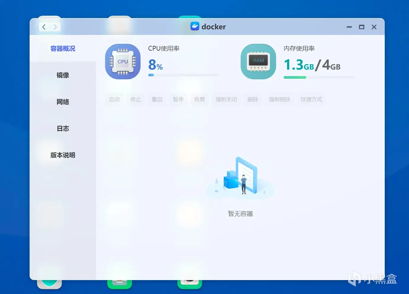Open the 日志 section
409x294 pixels.
point(63,128)
